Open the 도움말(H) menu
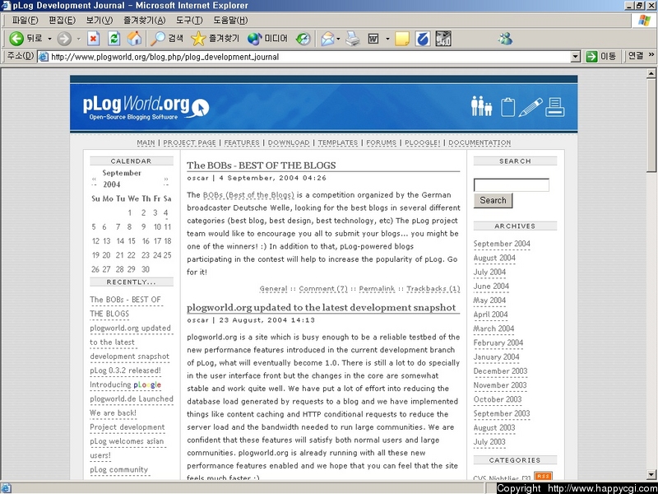The image size is (658, 494). point(230,20)
